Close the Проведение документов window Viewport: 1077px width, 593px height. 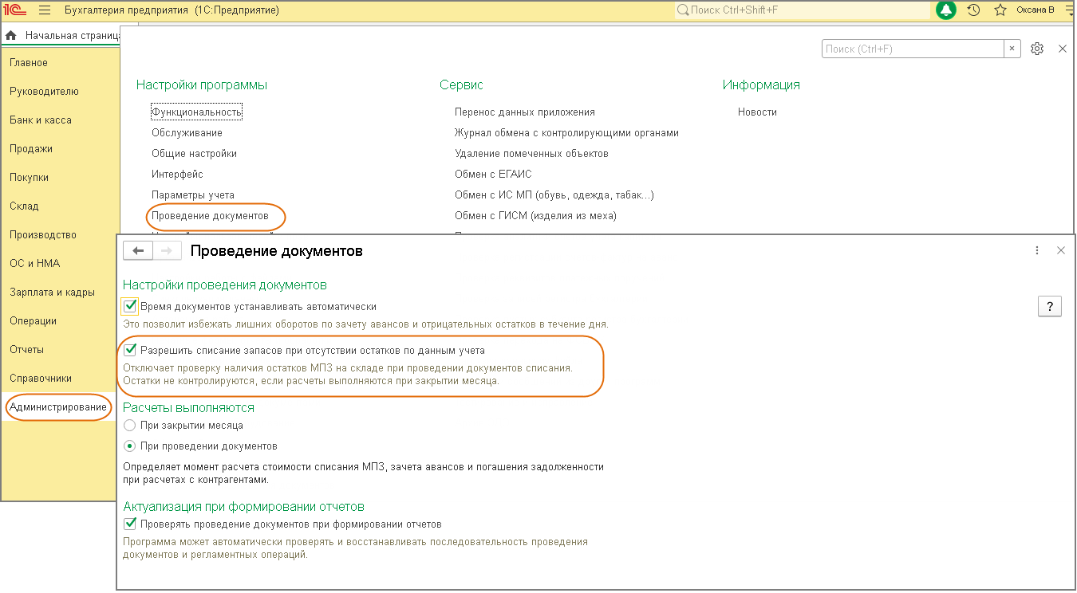[1061, 250]
